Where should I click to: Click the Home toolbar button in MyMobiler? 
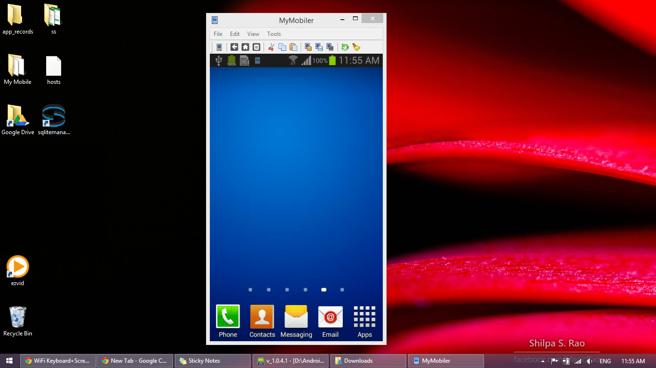pyautogui.click(x=245, y=47)
